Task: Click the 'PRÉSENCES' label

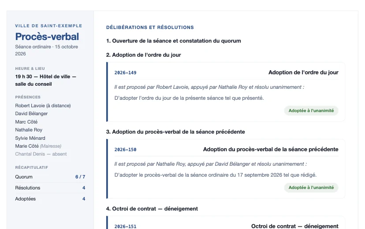Action: pyautogui.click(x=28, y=97)
